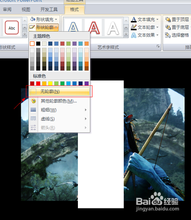191x220 pixels.
Task: Click the Send to Back (置于底层) button
Action: (x=177, y=27)
